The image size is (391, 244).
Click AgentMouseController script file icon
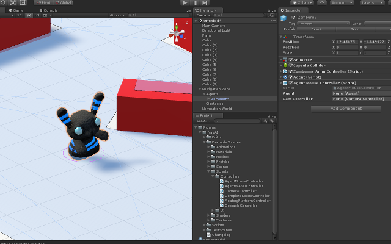coord(221,181)
